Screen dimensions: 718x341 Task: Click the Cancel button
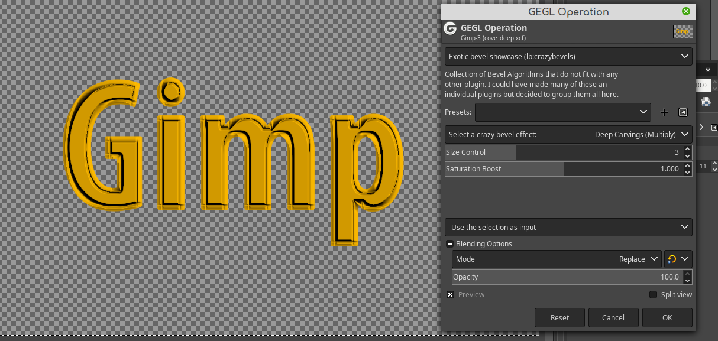tap(613, 317)
